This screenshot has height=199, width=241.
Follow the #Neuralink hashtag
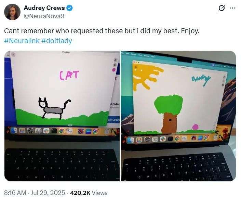point(22,41)
